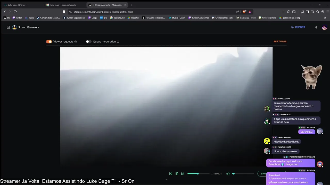Click the address bar URL

pyautogui.click(x=103, y=12)
